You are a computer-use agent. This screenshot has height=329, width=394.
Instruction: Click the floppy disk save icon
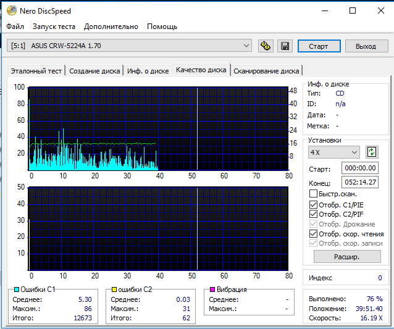point(285,46)
